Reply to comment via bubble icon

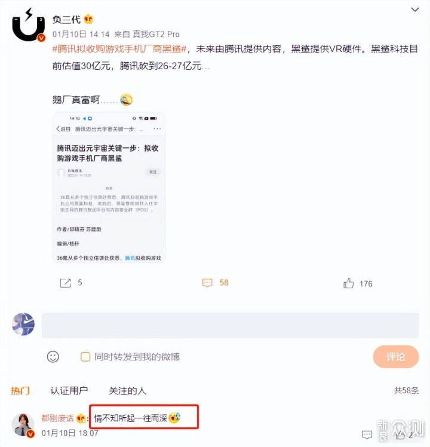tap(367, 434)
